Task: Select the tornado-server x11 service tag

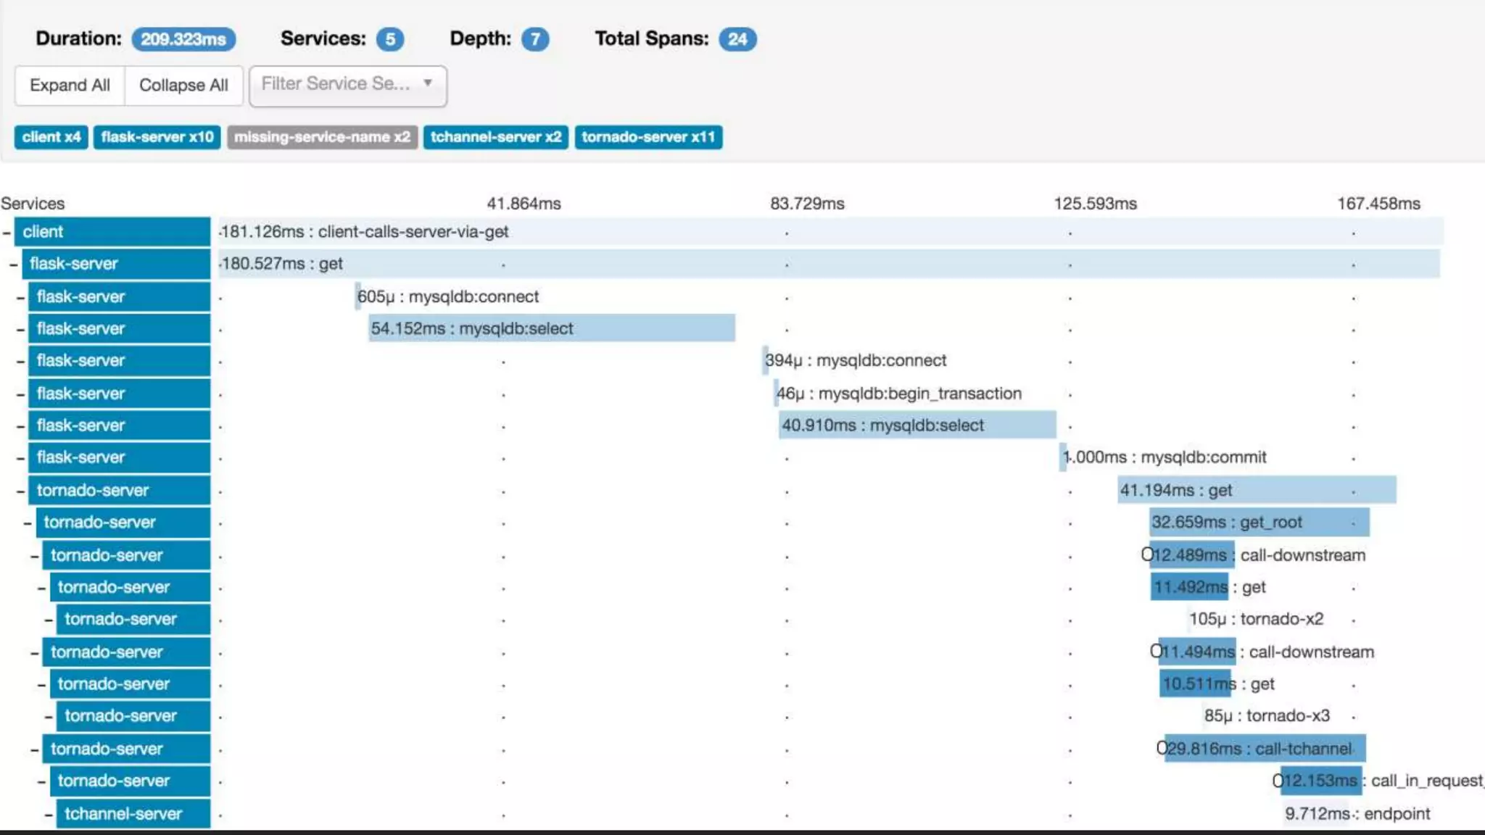Action: [648, 137]
